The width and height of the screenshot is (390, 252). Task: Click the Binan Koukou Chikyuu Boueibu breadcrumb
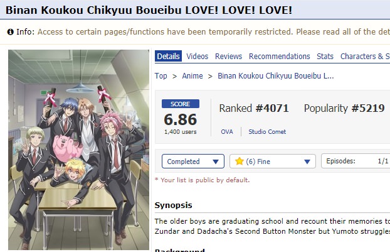(x=276, y=76)
